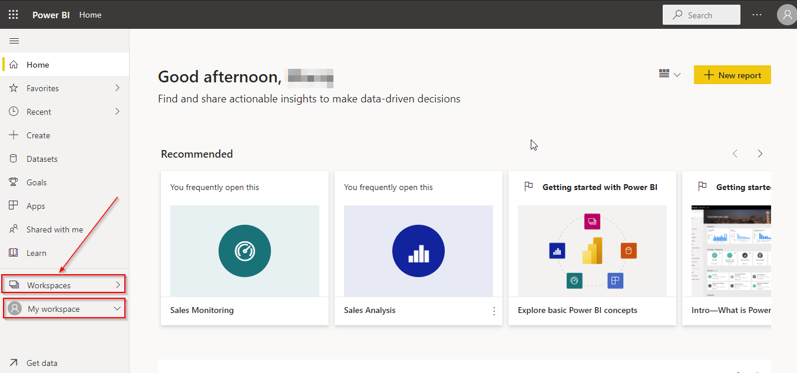
Task: Open Goals from the navigation pane
Action: coord(37,182)
